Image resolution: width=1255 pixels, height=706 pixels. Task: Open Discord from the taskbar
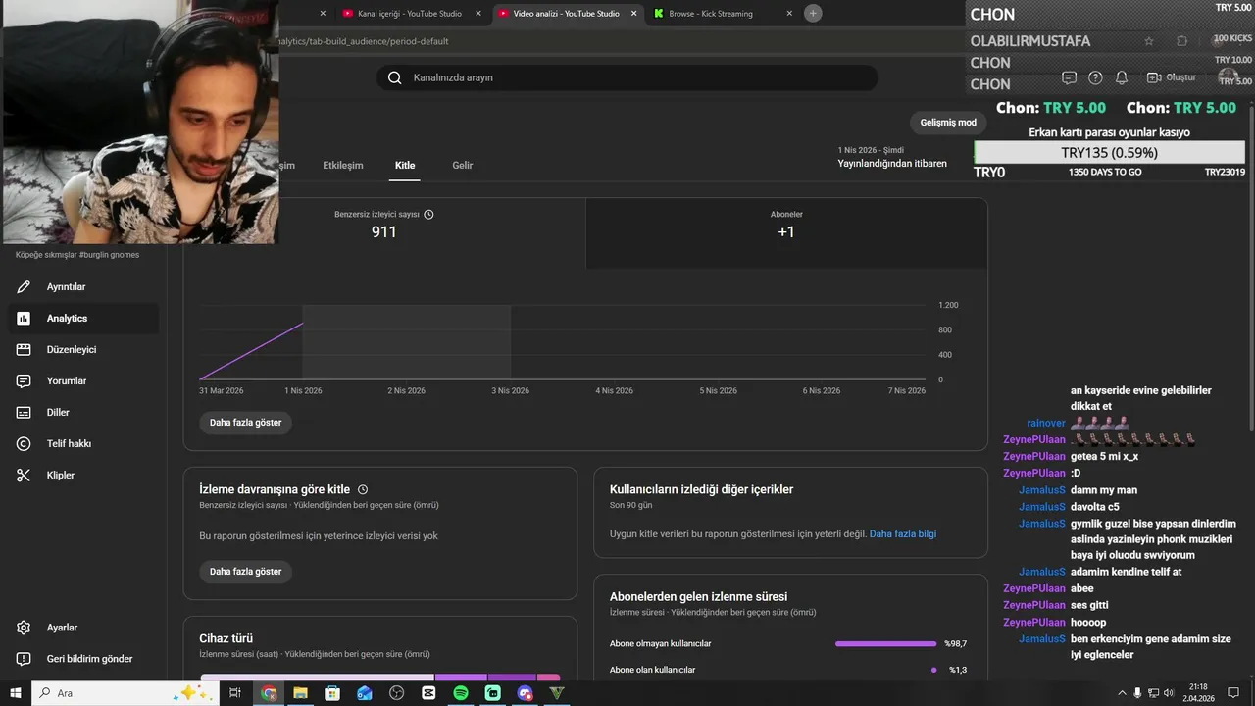pyautogui.click(x=526, y=693)
